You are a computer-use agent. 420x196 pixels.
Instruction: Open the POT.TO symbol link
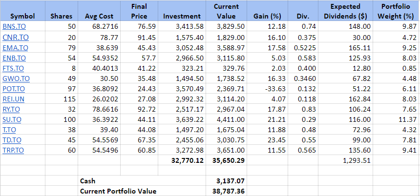pos(14,89)
